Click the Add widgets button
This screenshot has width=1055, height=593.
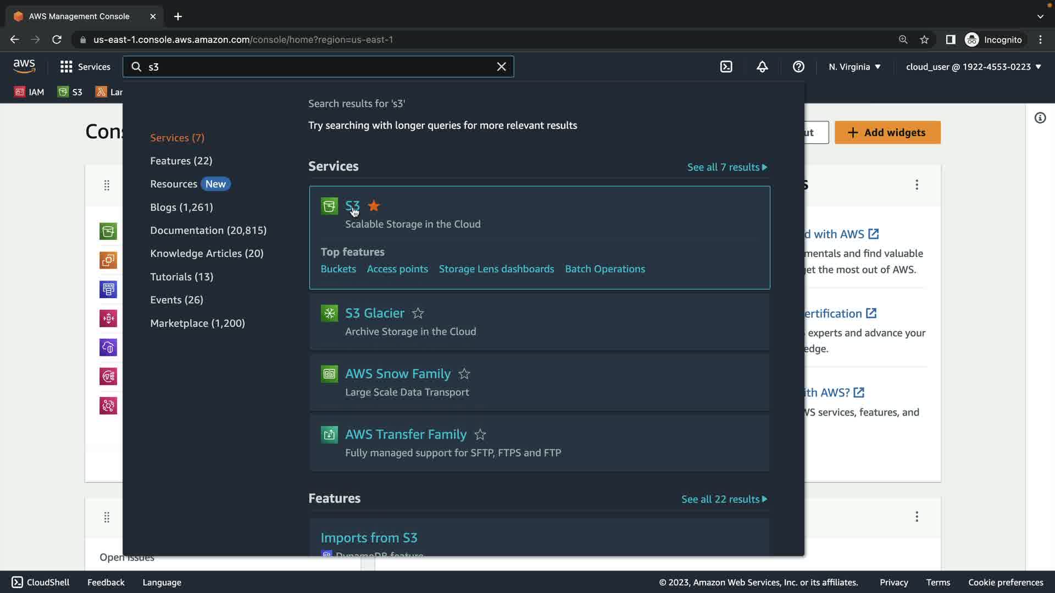coord(887,132)
